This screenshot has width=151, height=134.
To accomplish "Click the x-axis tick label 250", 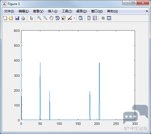I will click(116, 124).
